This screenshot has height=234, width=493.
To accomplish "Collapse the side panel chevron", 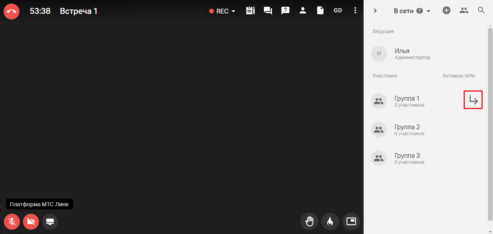I will coord(375,11).
